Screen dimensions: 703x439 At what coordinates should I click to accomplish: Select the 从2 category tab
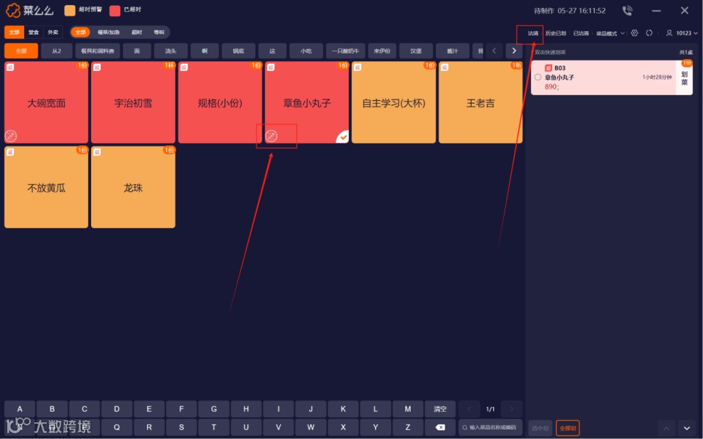[x=57, y=51]
